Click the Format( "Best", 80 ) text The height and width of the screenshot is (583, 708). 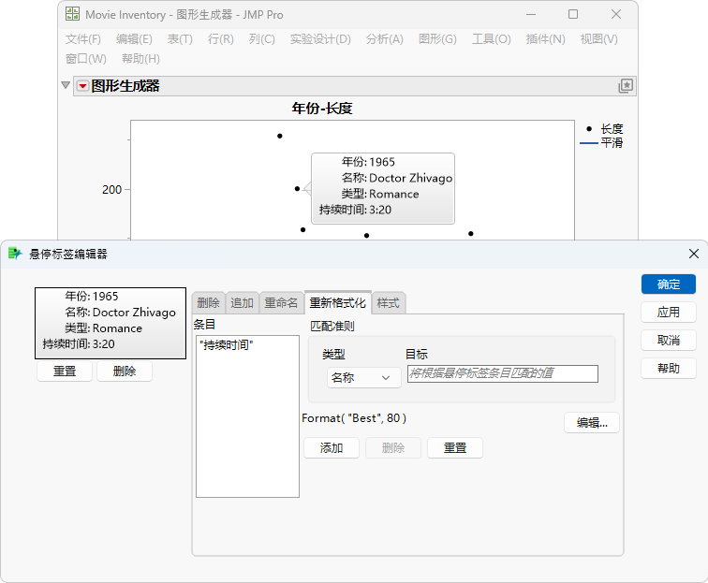354,418
